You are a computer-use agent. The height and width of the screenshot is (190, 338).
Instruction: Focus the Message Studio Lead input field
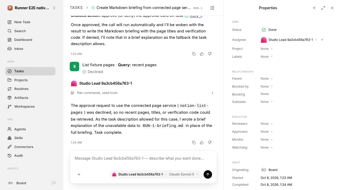point(143,159)
